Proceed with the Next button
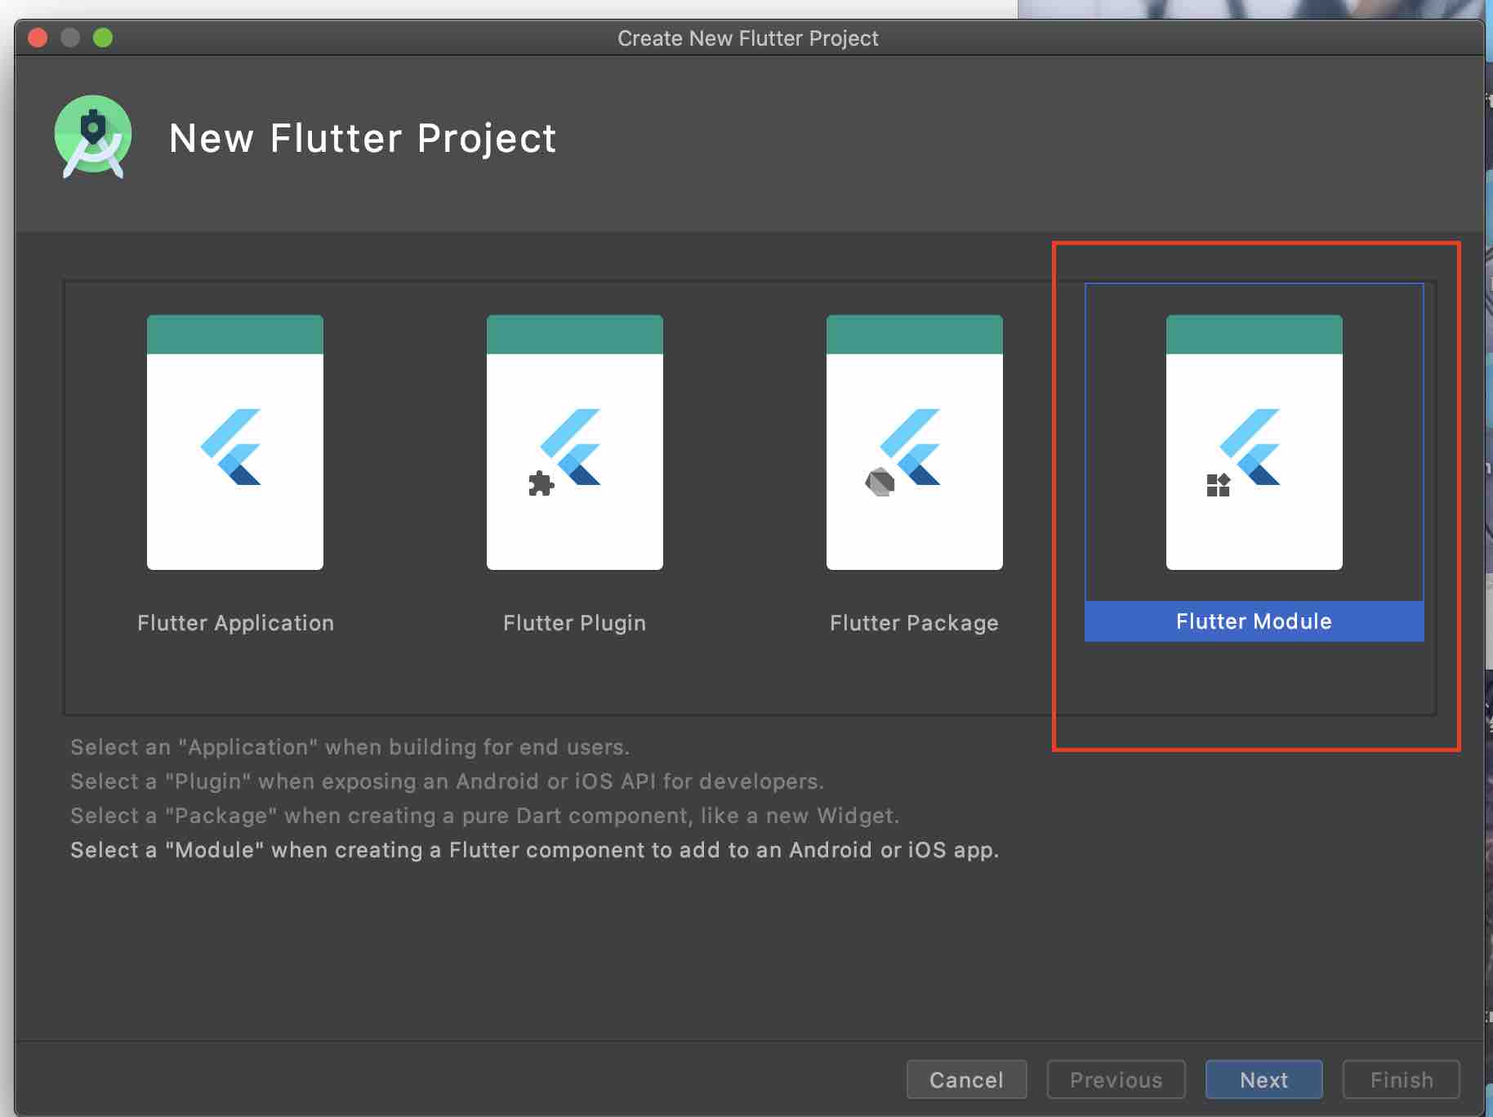Viewport: 1493px width, 1117px height. coord(1264,1079)
